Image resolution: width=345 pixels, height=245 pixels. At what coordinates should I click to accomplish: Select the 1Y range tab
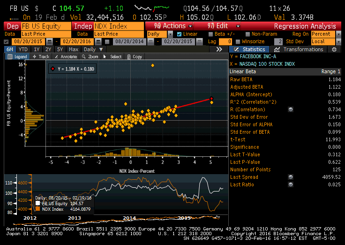pos(37,49)
